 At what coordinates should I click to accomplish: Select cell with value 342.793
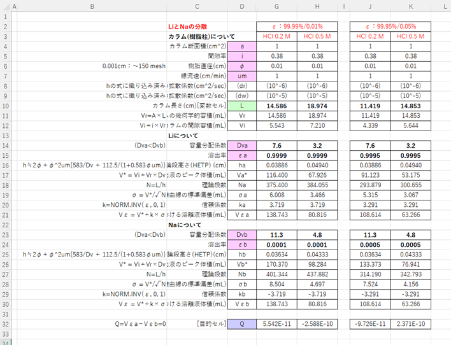tap(411, 274)
